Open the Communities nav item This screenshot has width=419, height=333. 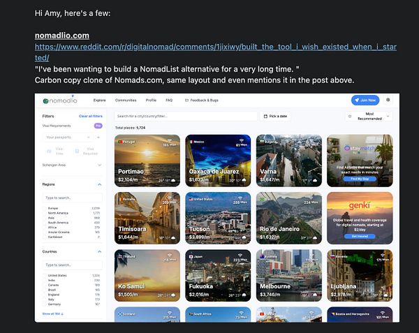coord(126,100)
